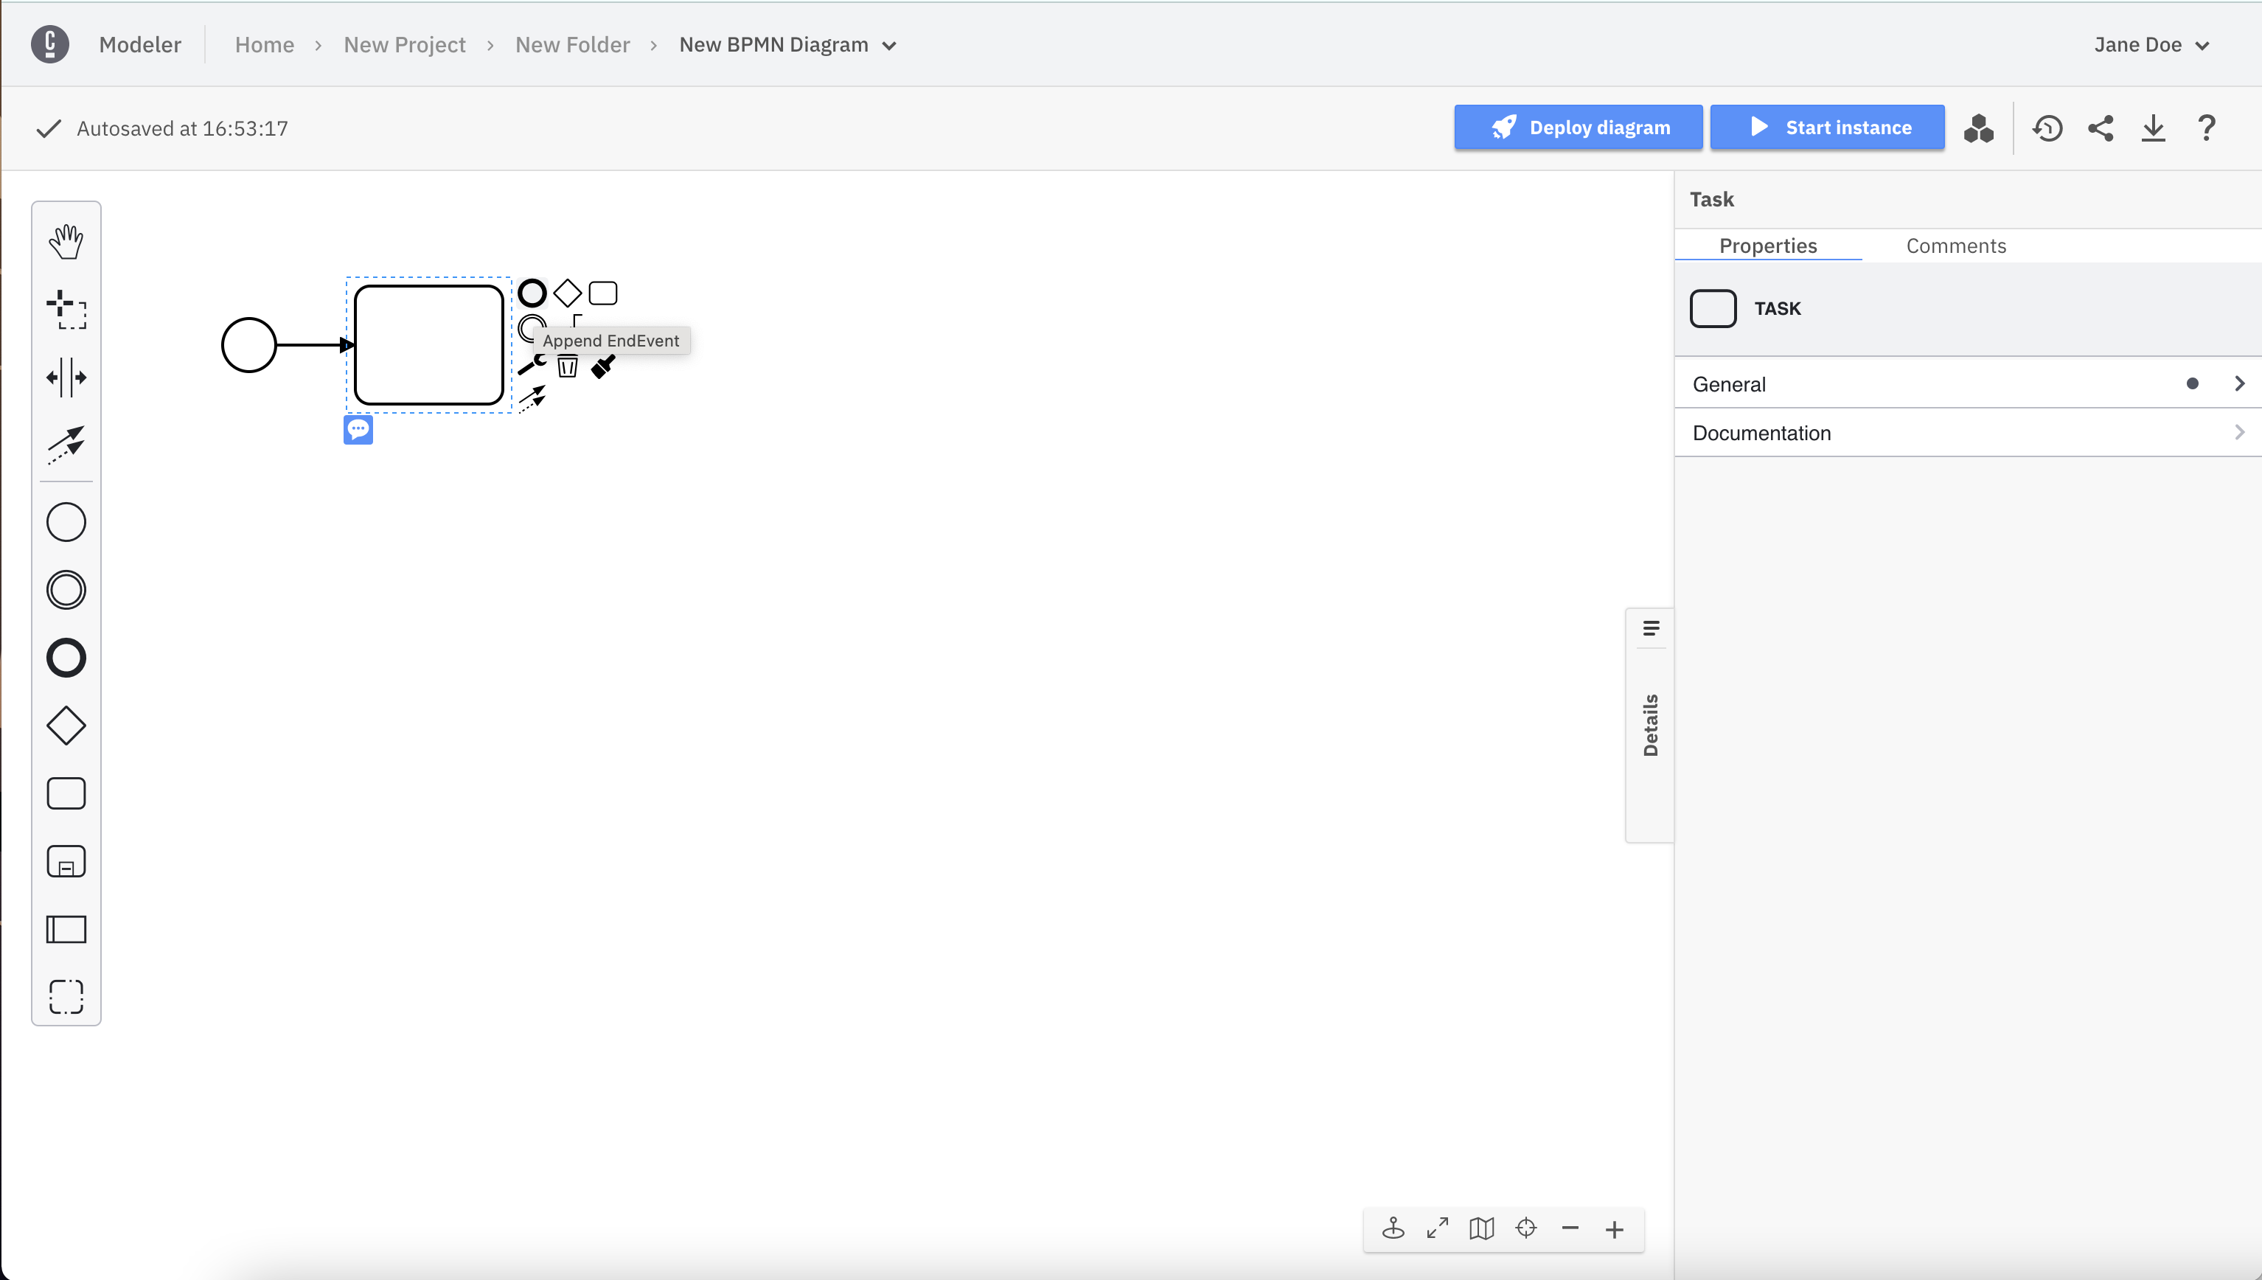Open the version history icon
The width and height of the screenshot is (2262, 1280).
coord(2047,128)
